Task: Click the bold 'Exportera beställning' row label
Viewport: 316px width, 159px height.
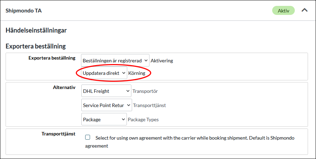Action: click(52, 58)
